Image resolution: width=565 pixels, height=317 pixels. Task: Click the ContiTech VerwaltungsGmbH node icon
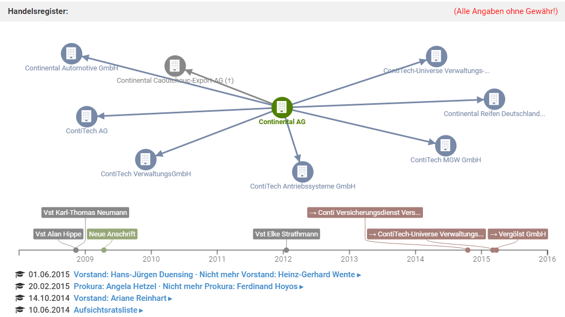click(145, 160)
